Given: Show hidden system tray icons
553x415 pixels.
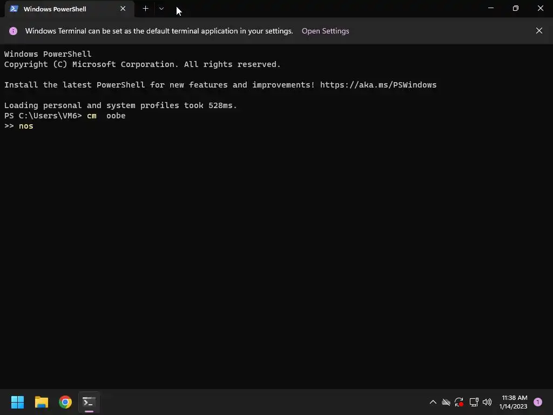Looking at the screenshot, I should 433,402.
